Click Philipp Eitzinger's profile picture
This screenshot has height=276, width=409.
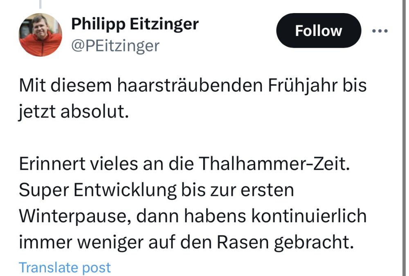click(40, 35)
